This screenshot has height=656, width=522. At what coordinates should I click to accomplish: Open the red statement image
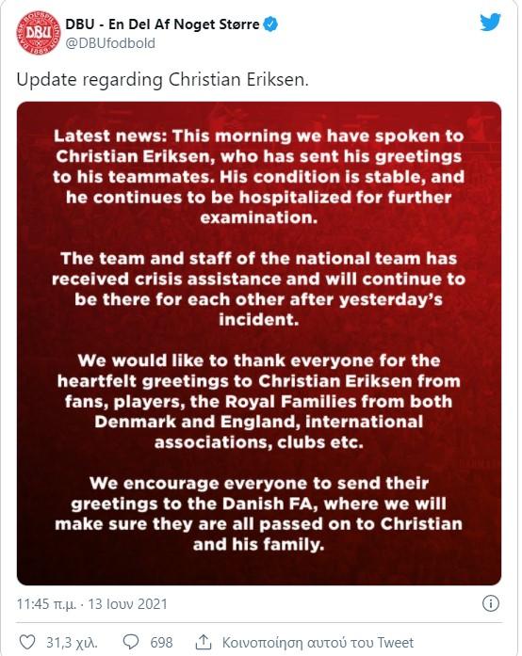click(x=259, y=344)
